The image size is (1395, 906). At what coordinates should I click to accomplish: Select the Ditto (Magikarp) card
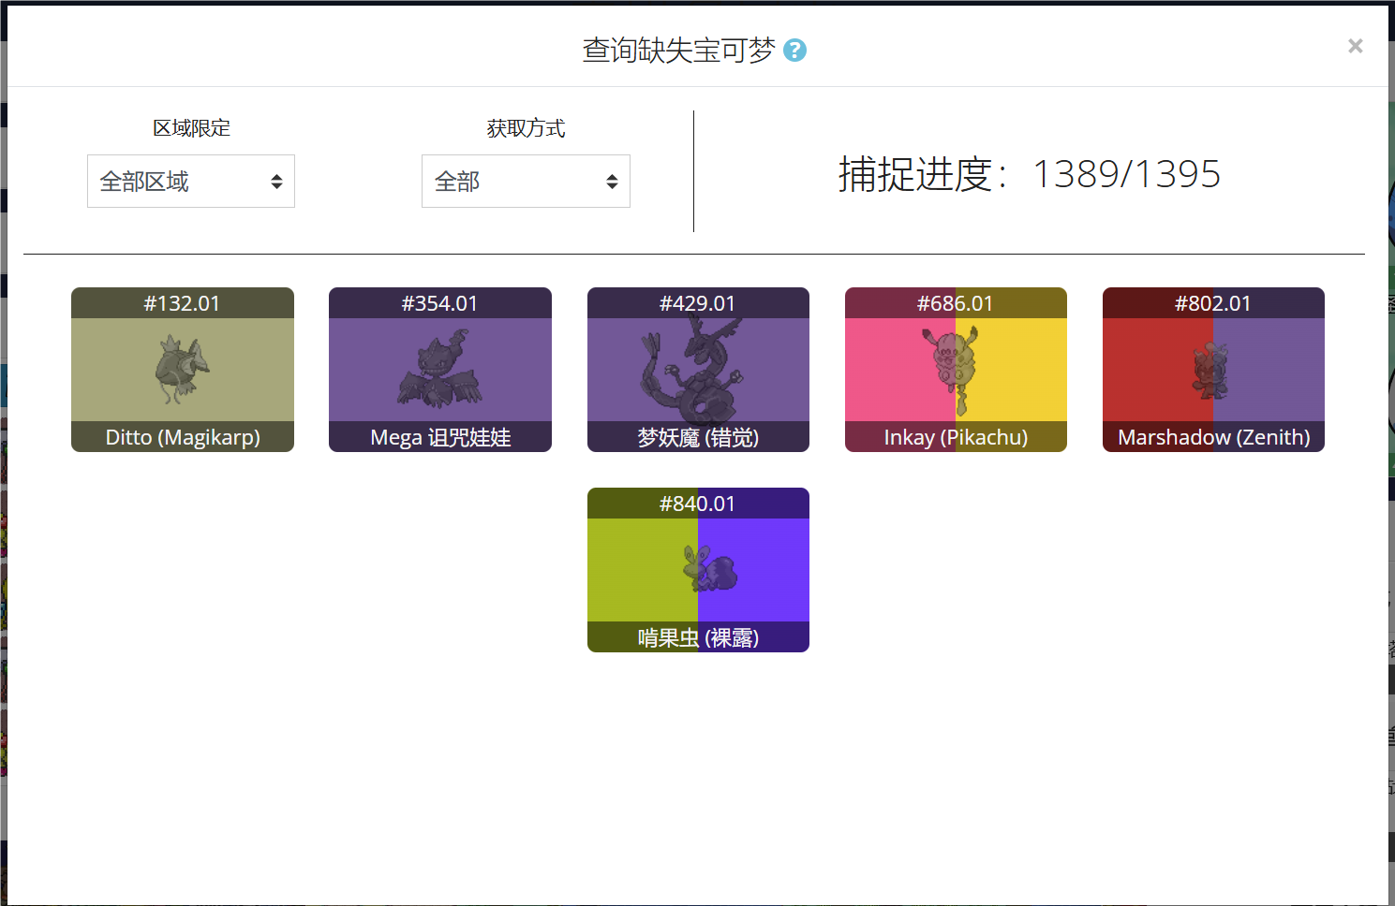point(183,370)
